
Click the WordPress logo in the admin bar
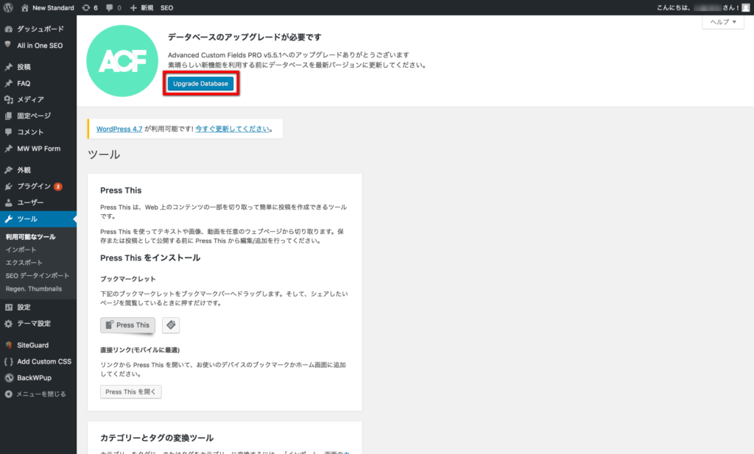(x=7, y=7)
